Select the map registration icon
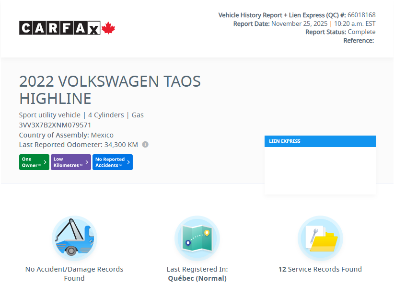394x297 pixels. pyautogui.click(x=197, y=238)
